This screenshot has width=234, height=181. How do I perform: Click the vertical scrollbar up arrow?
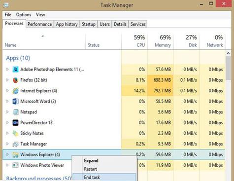point(228,53)
